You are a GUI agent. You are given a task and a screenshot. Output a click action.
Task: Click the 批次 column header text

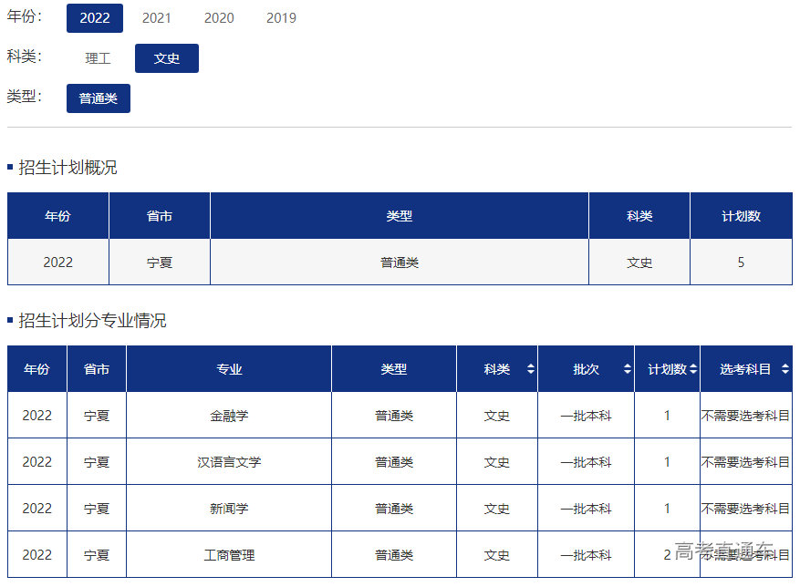point(587,369)
